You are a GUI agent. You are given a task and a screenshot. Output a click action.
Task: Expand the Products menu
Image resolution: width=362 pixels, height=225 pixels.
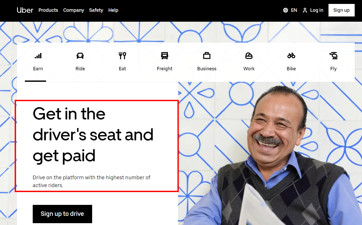tap(48, 10)
